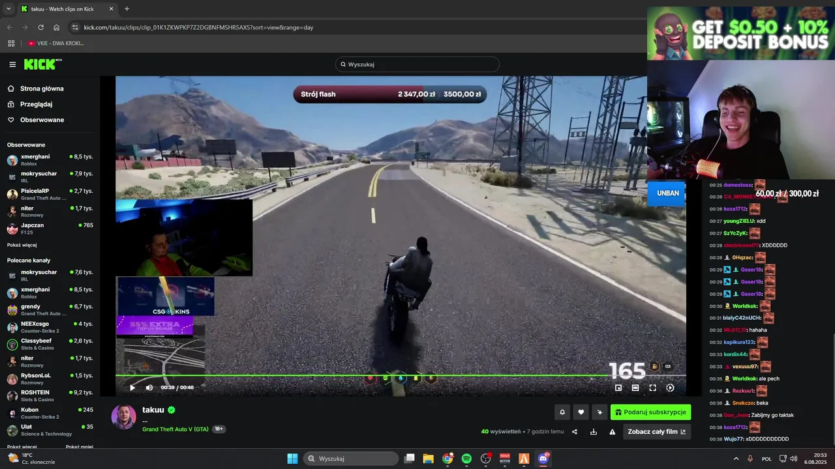Open the tab search dropdown arrow

8,9
